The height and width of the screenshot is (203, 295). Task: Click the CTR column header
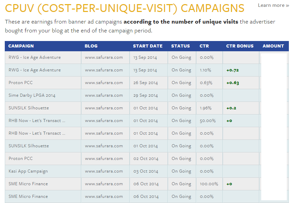204,46
